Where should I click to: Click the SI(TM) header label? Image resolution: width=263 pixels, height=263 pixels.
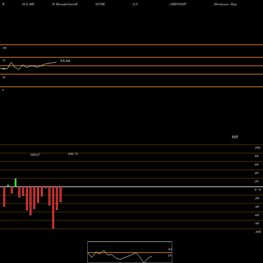pyautogui.click(x=100, y=4)
